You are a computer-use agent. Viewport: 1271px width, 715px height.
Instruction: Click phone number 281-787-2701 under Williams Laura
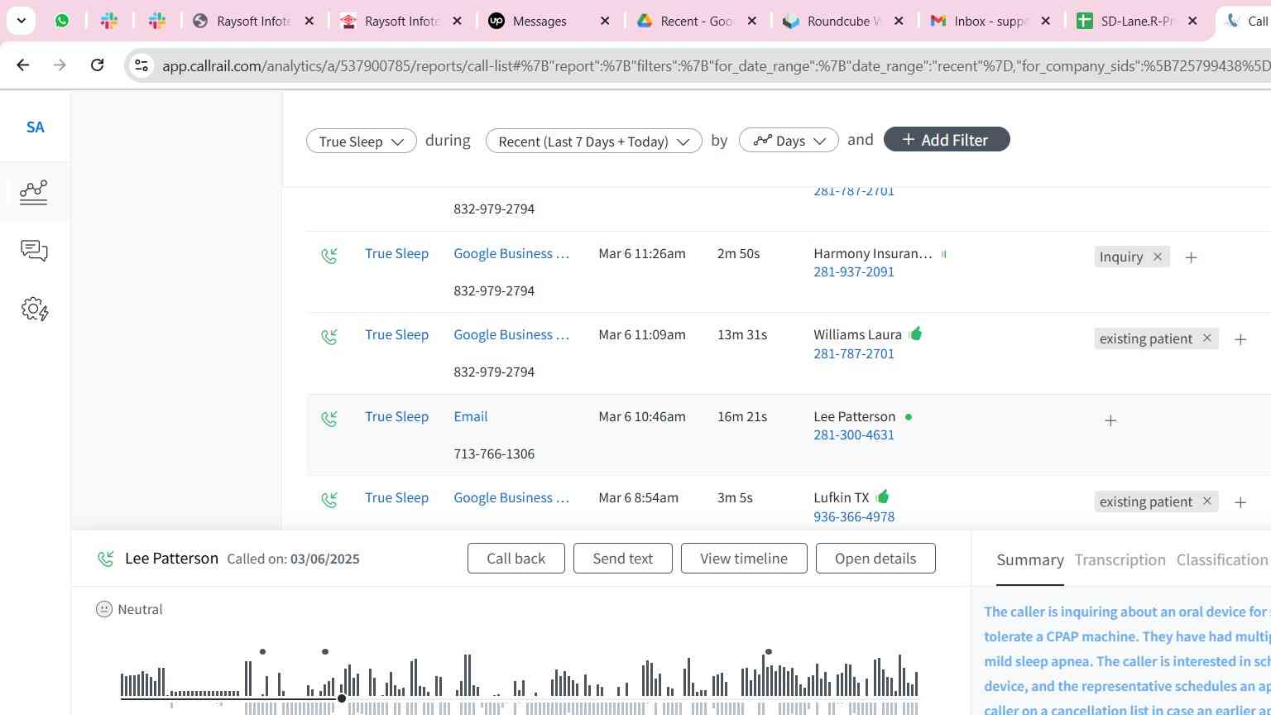(853, 353)
